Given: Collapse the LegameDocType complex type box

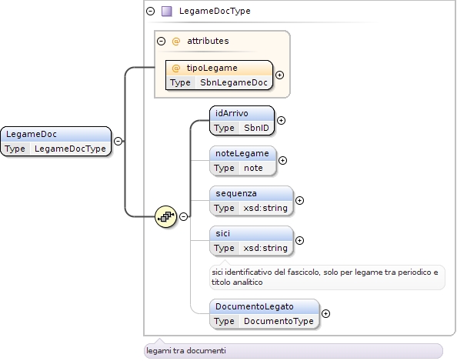Looking at the screenshot, I should pyautogui.click(x=150, y=12).
